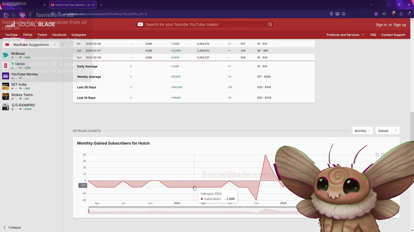Open the Firefox hamburger menu
Viewport: 414px width, 232px height.
point(409,14)
